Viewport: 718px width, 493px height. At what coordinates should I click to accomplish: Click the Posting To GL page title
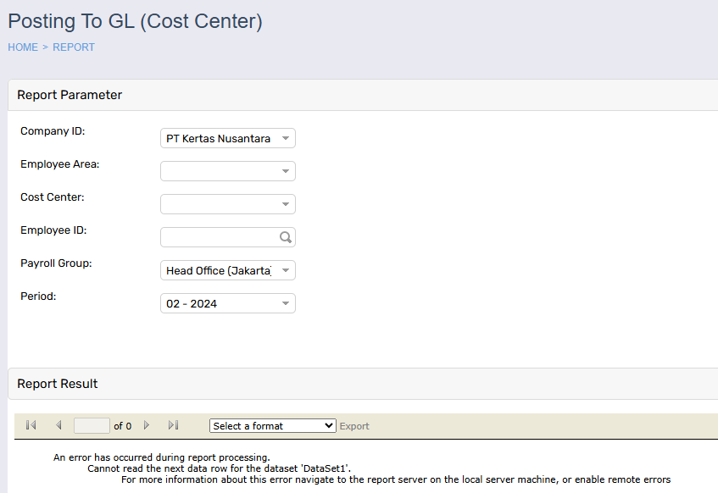[135, 21]
